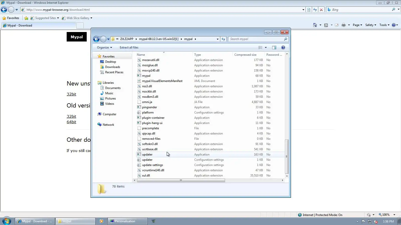The width and height of the screenshot is (401, 225).
Task: Click the Explorer back arrow button
Action: (96, 39)
